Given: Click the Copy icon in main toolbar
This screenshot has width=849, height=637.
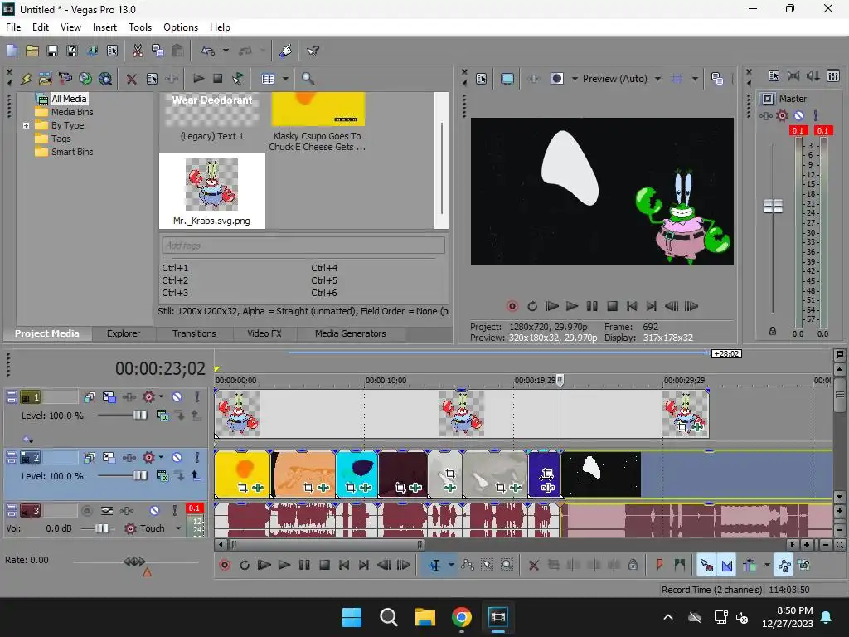Looking at the screenshot, I should coord(158,51).
